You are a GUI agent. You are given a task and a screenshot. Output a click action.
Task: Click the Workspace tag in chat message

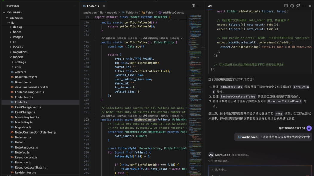[x=247, y=137]
